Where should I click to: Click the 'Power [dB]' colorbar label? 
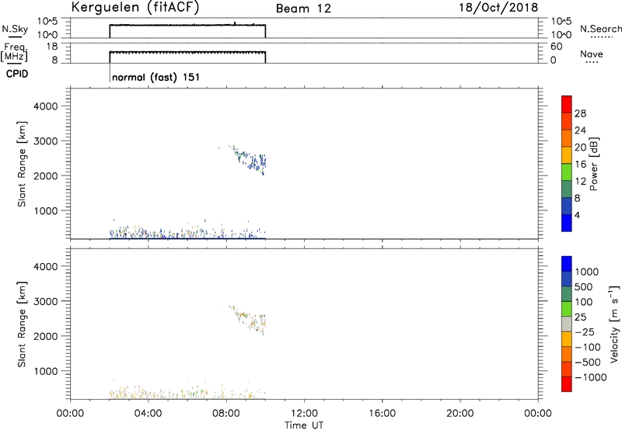pyautogui.click(x=593, y=164)
